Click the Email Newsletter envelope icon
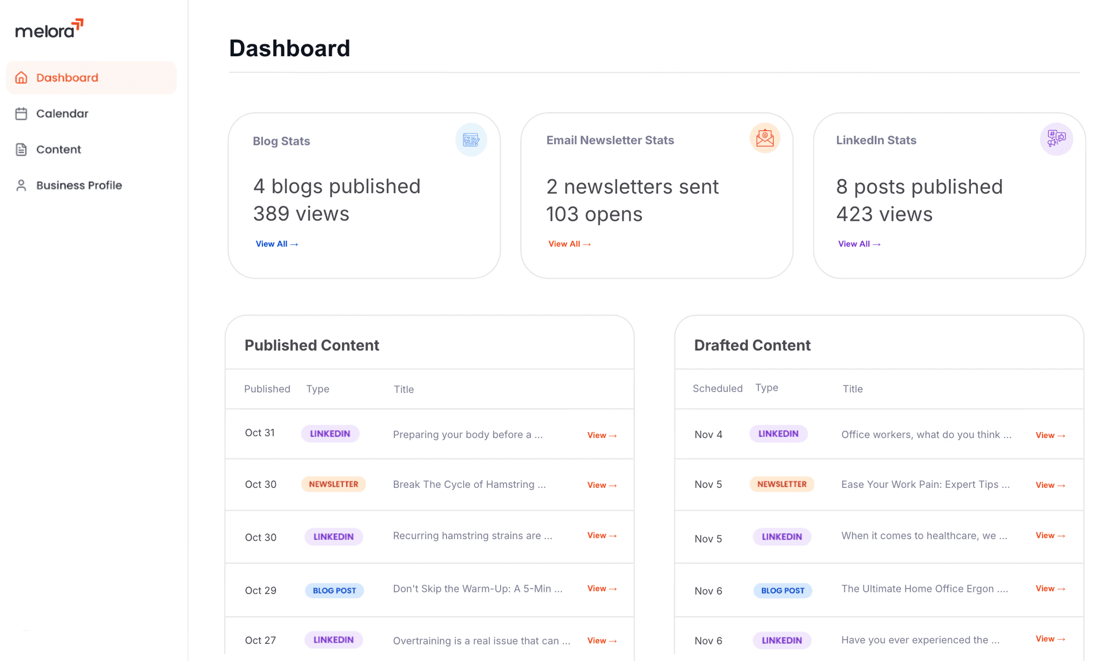 (764, 138)
